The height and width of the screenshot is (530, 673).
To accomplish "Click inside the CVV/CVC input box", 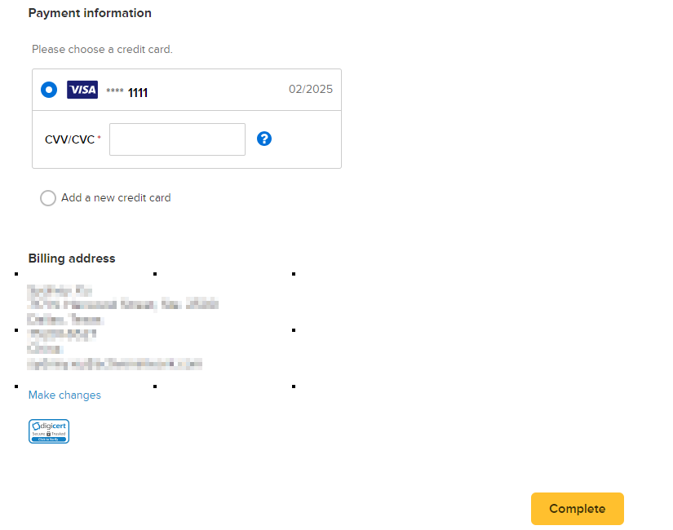I will coord(177,139).
